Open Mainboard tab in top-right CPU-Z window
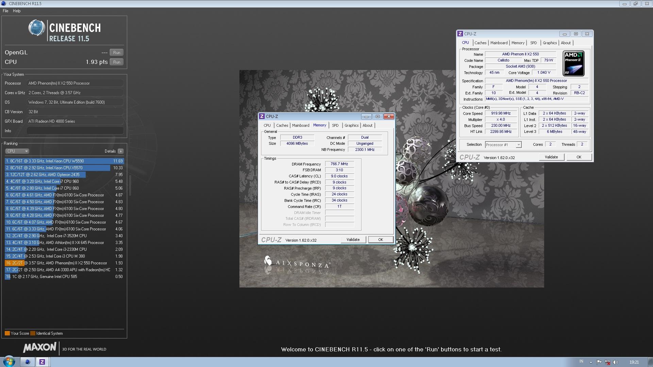The height and width of the screenshot is (367, 653). [499, 43]
